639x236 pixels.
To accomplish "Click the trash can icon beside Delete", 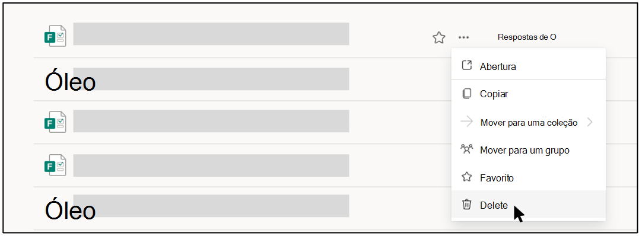I will [466, 205].
